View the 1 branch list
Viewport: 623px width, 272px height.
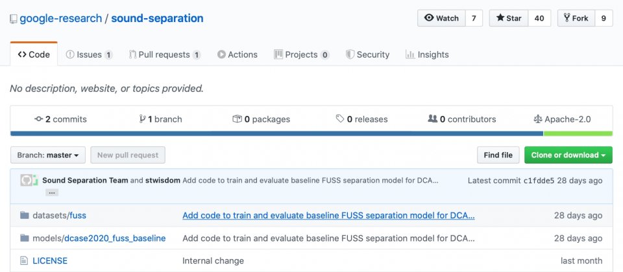tap(160, 119)
